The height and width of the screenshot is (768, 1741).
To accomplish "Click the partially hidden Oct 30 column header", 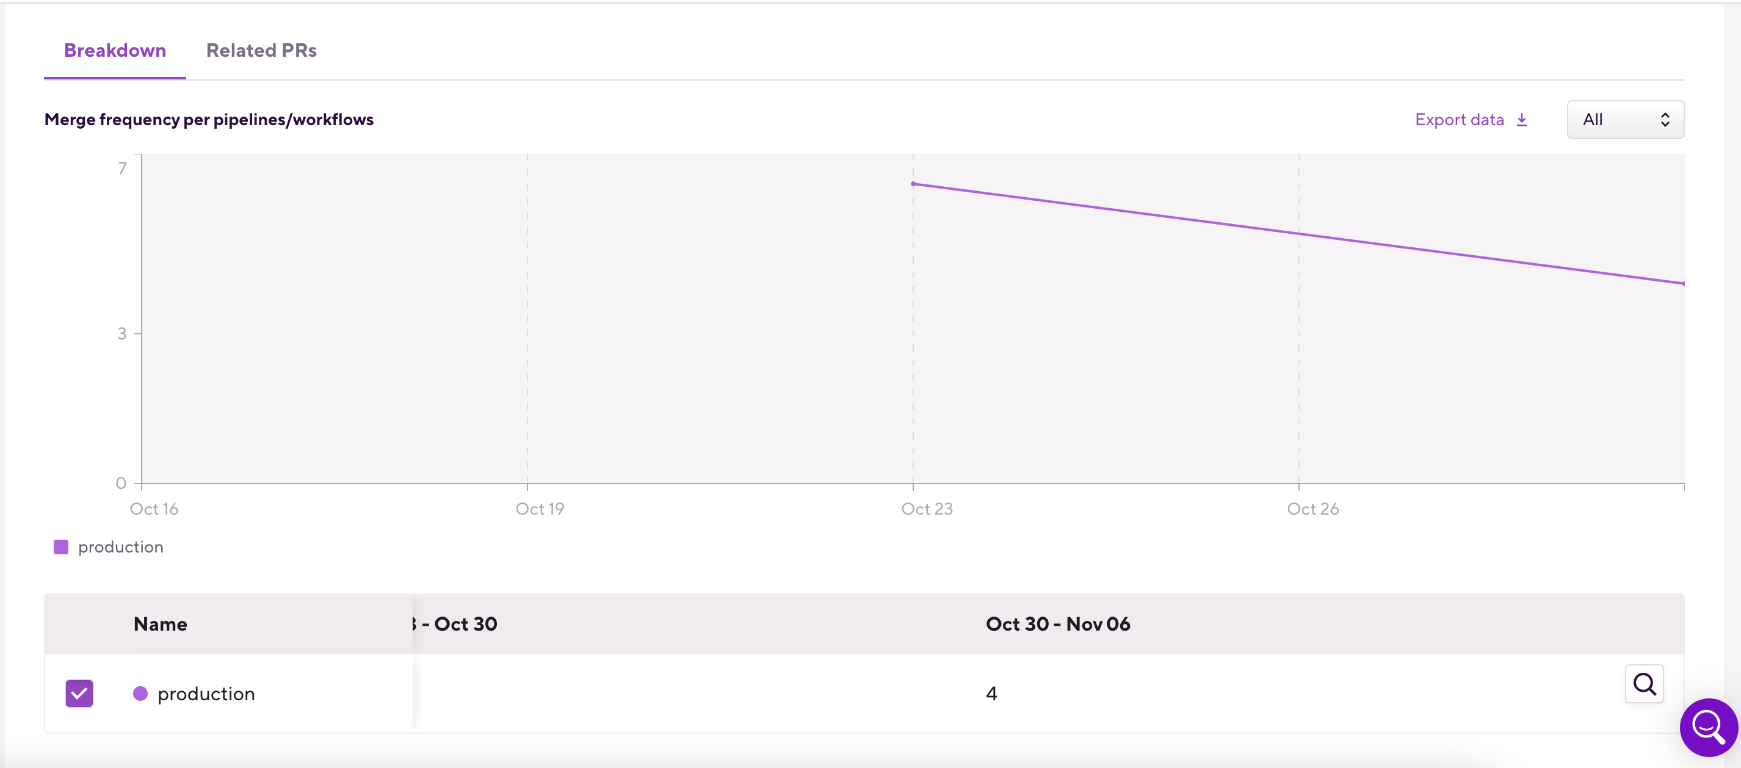I will (458, 624).
